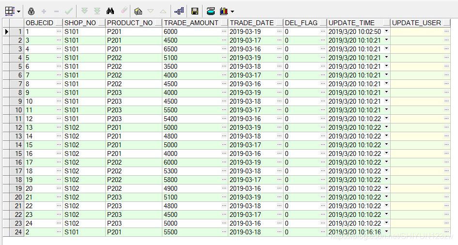Open UPDATE_TIME dropdown in row 16
458x245 pixels.
pos(386,162)
